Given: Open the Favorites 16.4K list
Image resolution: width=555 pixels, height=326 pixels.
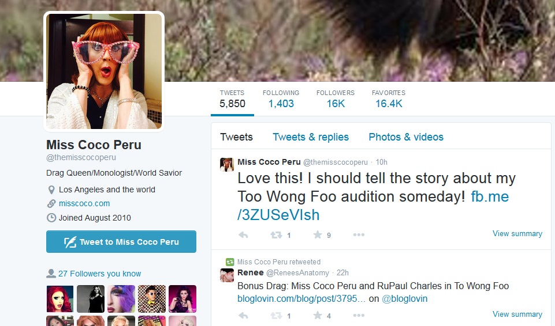Looking at the screenshot, I should (x=389, y=99).
